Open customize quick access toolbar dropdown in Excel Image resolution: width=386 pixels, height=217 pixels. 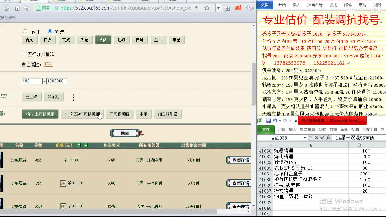click(295, 121)
